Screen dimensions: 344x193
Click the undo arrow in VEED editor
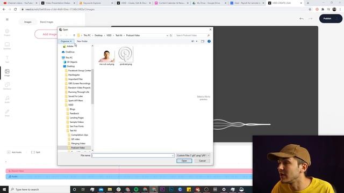click(x=302, y=19)
